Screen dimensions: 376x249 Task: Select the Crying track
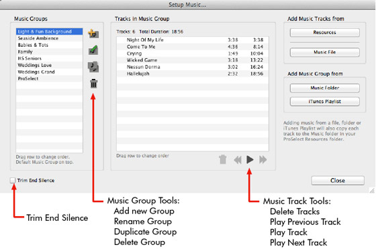tap(193, 54)
